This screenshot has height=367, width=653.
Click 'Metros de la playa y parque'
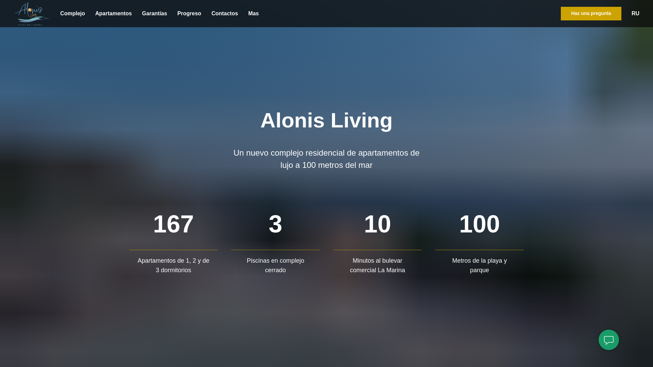480,265
